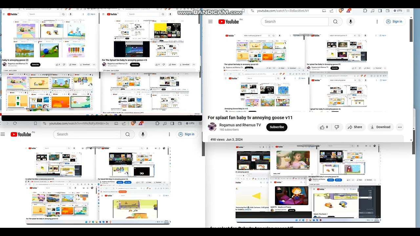This screenshot has height=236, width=420.
Task: Open Brave Wallet icon in EbBacWxtLNY window
Action: (x=387, y=11)
